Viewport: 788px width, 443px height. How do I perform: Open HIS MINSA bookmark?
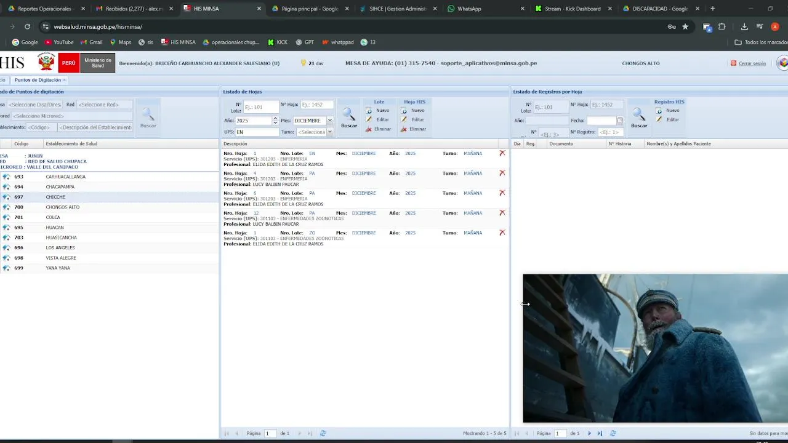coord(178,42)
